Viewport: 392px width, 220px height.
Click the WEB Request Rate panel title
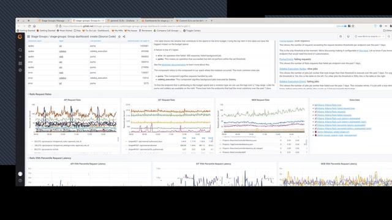pos(260,100)
